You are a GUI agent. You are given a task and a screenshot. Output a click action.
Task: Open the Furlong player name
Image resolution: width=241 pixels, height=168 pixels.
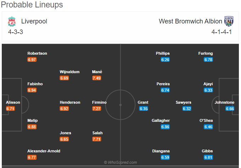206,53
